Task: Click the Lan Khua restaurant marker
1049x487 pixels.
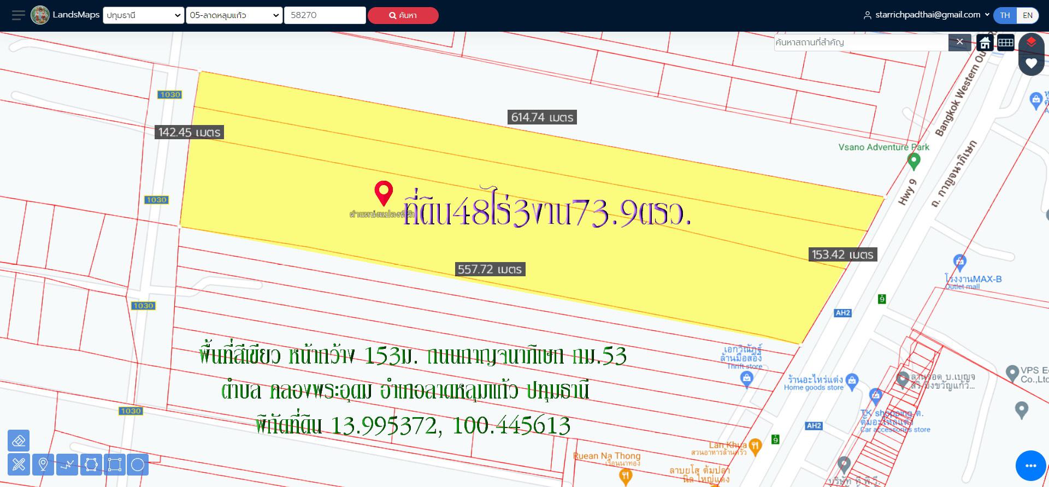Action: (x=755, y=447)
